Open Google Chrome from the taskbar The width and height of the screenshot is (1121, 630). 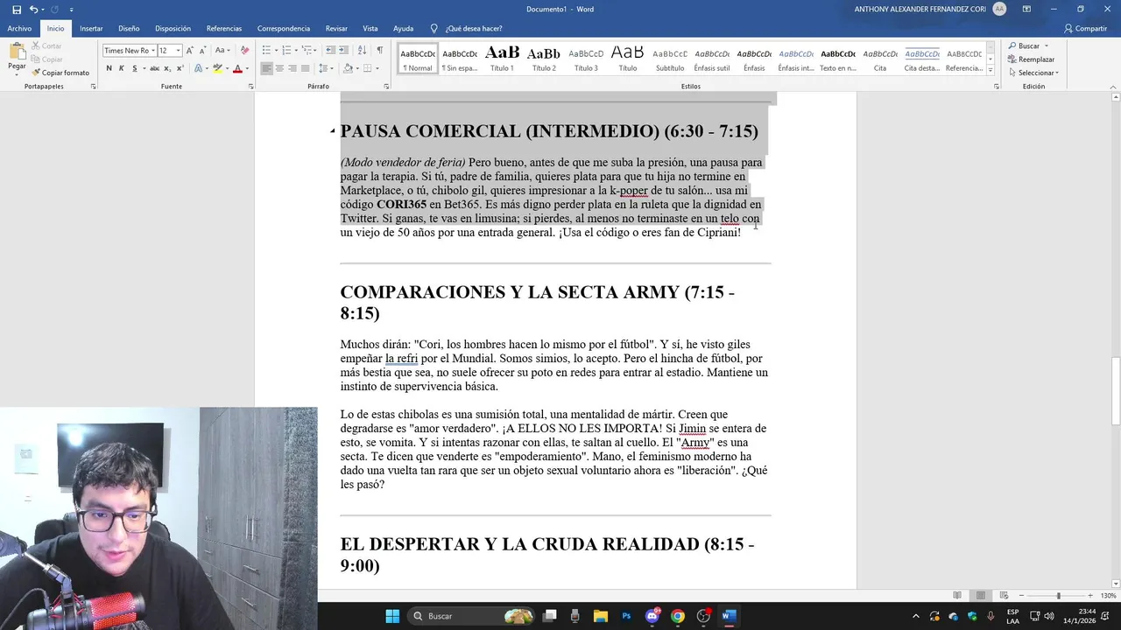678,616
